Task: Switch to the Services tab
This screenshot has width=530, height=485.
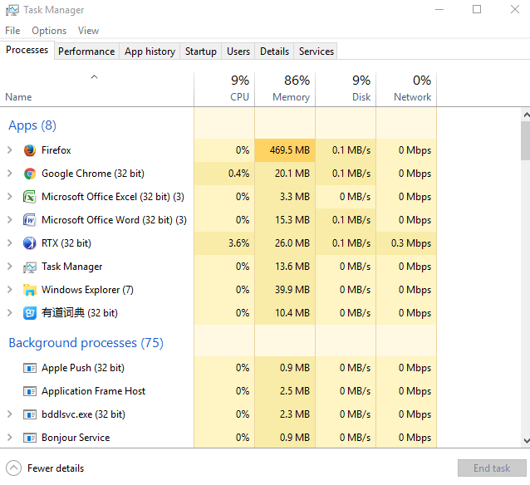Action: (x=316, y=51)
